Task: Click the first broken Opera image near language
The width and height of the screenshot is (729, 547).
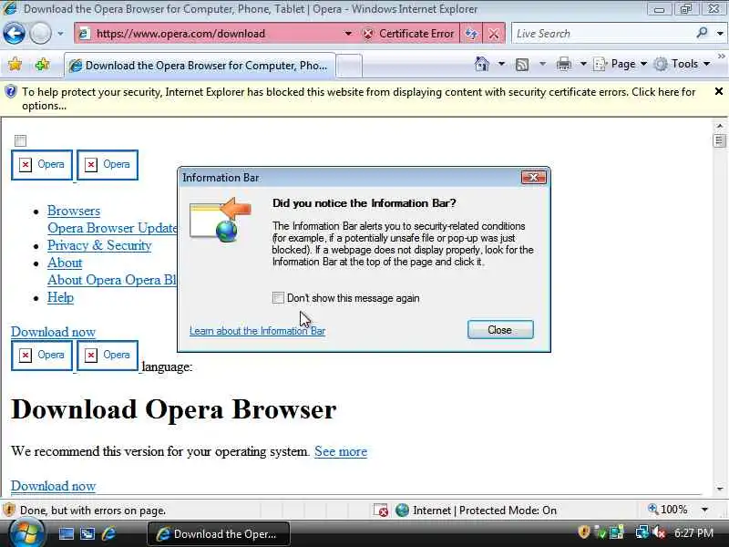Action: [x=42, y=356]
